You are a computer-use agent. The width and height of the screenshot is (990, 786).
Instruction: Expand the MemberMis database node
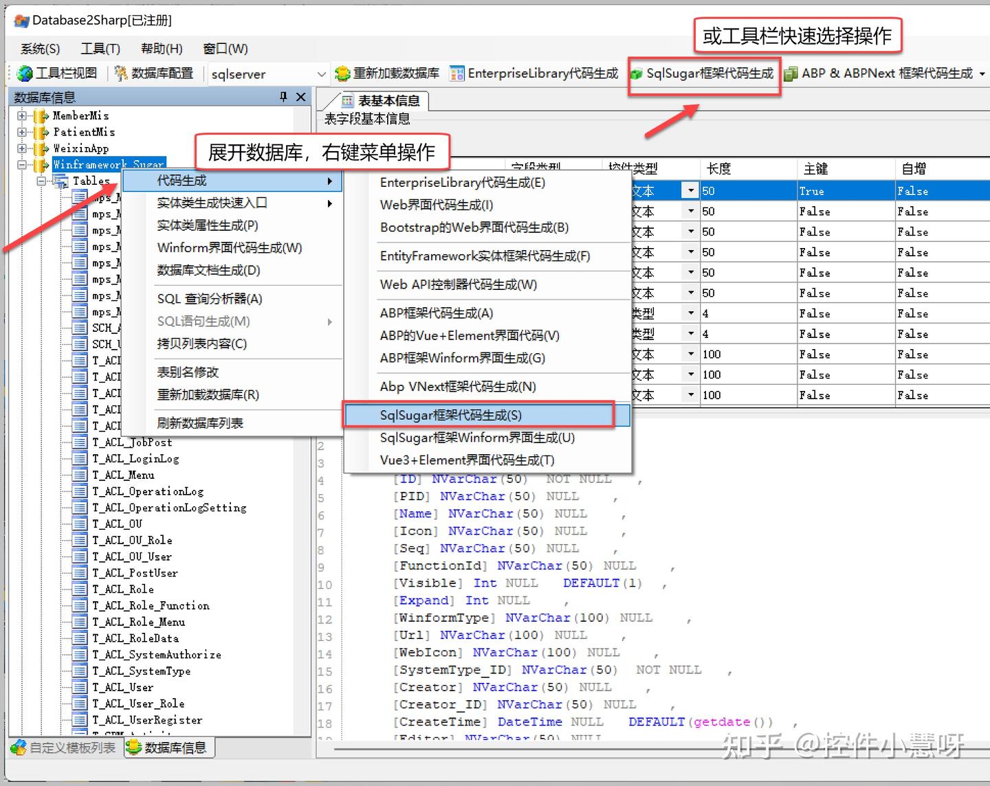click(x=22, y=115)
